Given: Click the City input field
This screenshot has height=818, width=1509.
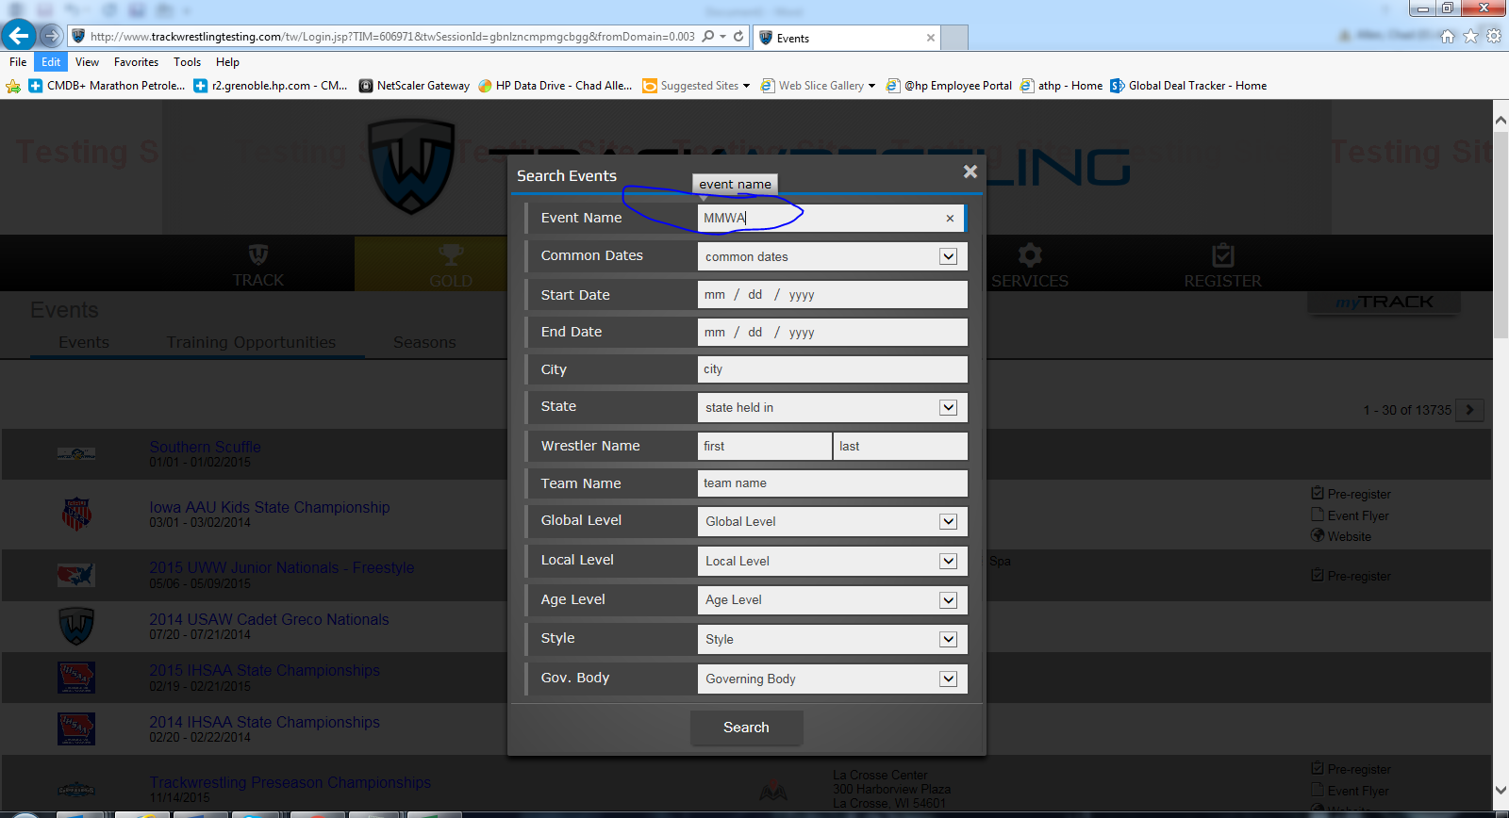Looking at the screenshot, I should 832,369.
